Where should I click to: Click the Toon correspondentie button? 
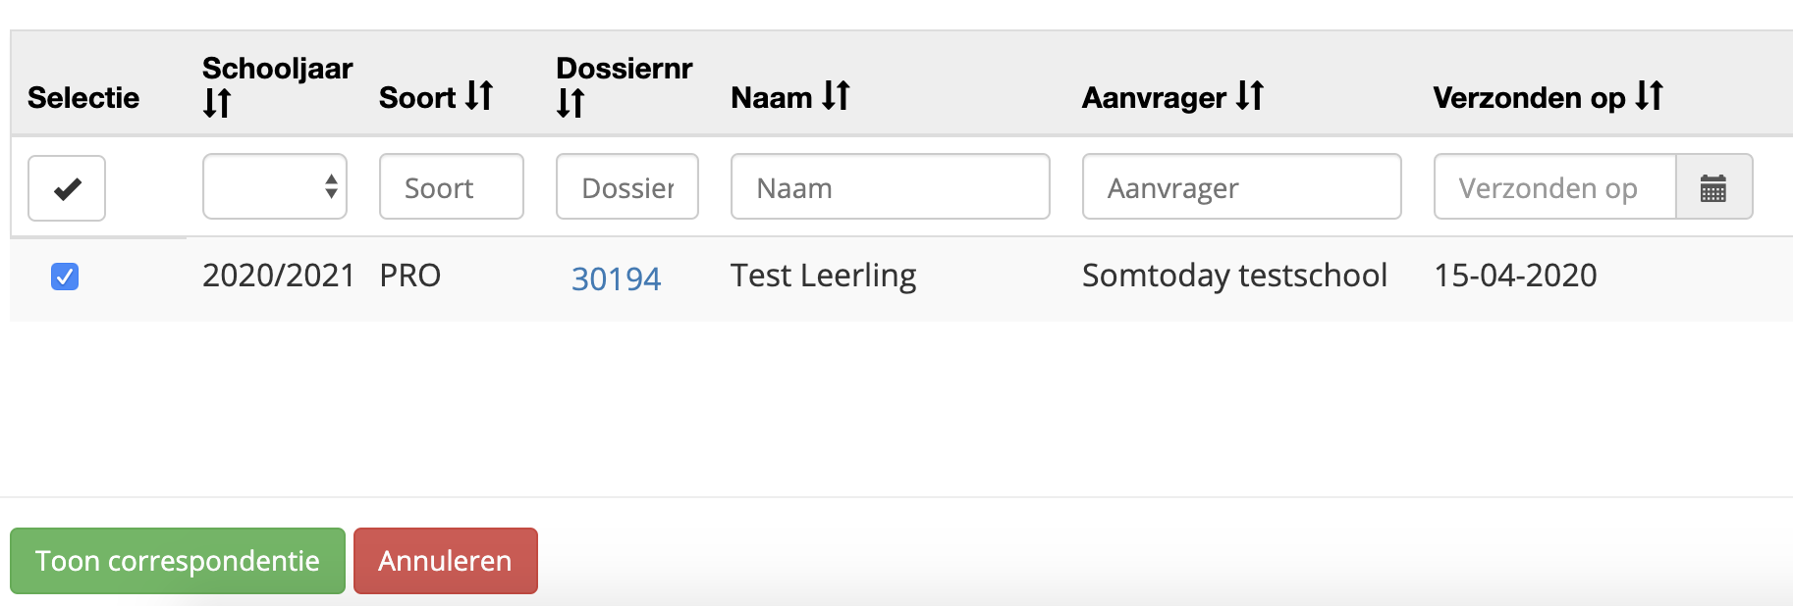coord(178,561)
